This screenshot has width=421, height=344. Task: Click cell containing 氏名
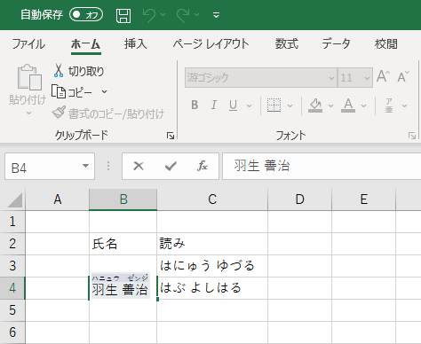(x=123, y=244)
